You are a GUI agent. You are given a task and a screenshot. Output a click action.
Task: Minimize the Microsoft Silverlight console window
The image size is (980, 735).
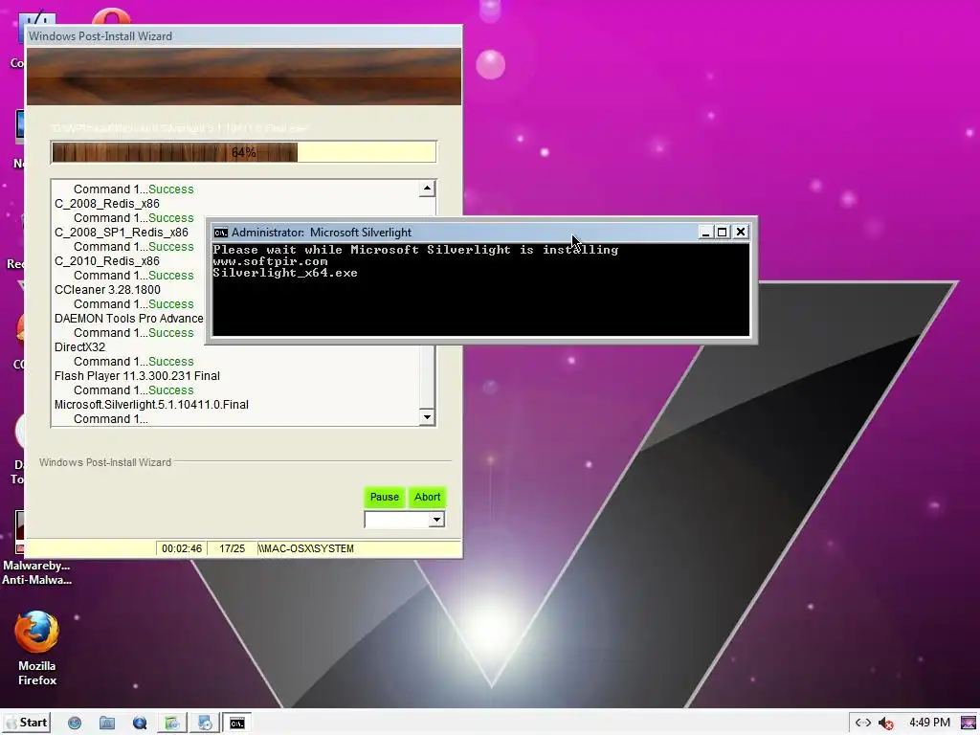coord(705,232)
